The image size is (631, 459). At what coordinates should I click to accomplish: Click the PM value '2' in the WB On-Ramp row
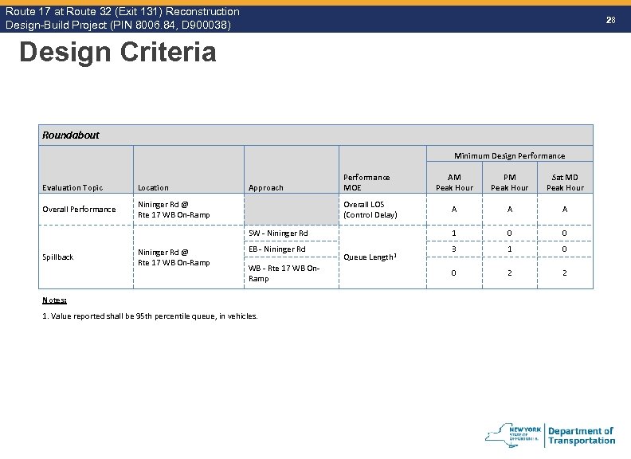pos(510,273)
